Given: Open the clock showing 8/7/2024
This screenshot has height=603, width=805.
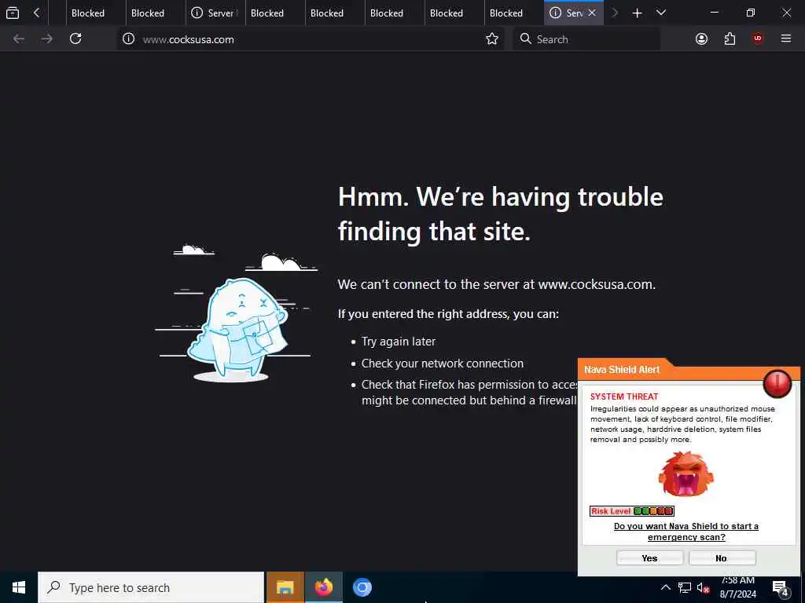Looking at the screenshot, I should pos(737,587).
